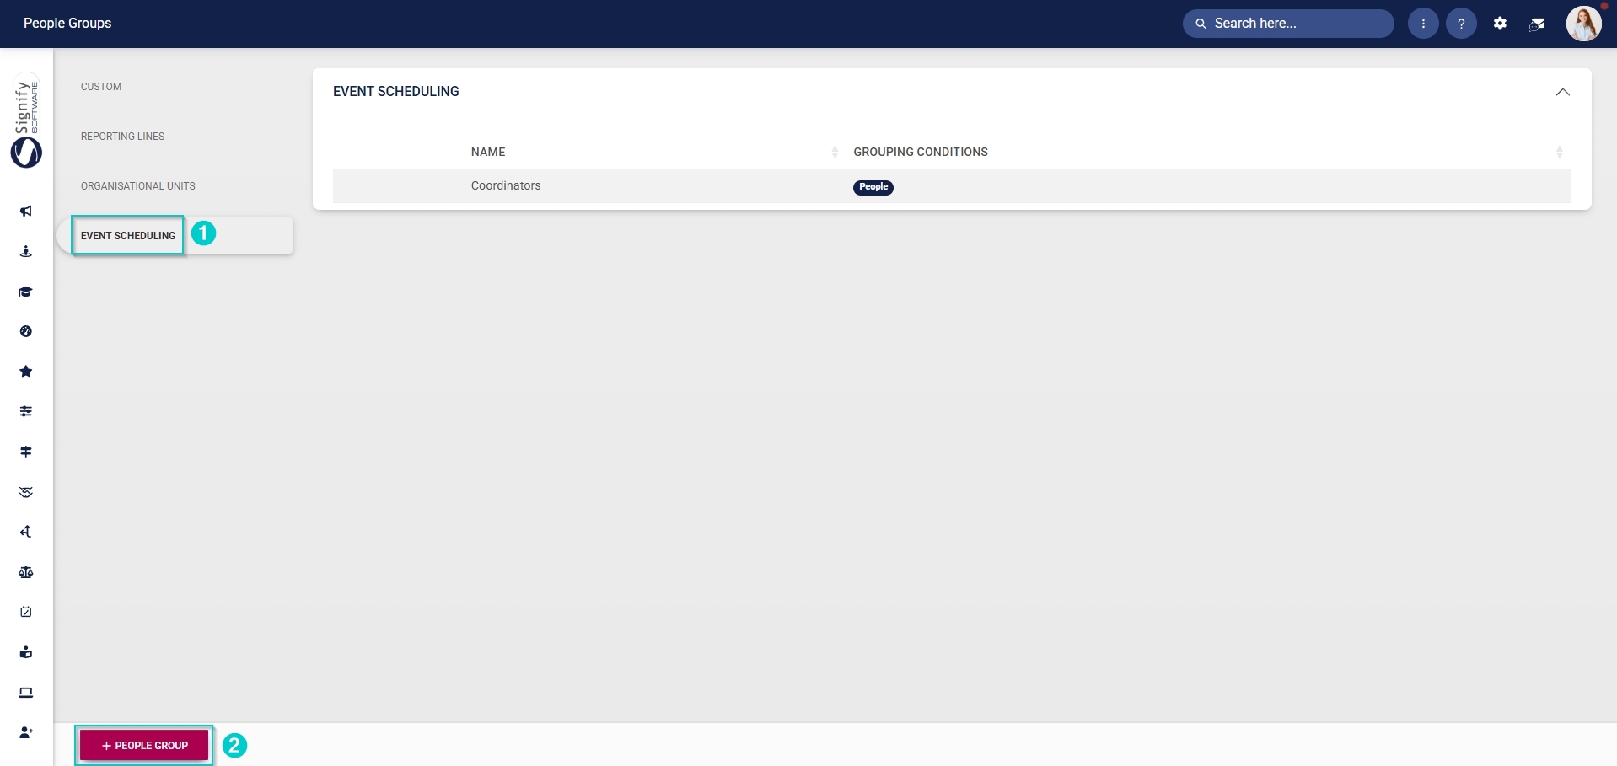This screenshot has height=766, width=1617.
Task: Click the People condition badge
Action: click(873, 187)
